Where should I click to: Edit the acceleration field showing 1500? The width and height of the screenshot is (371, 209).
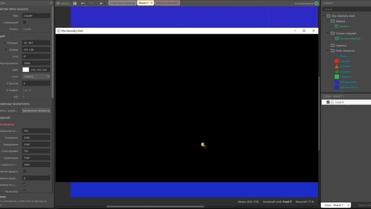(x=36, y=138)
